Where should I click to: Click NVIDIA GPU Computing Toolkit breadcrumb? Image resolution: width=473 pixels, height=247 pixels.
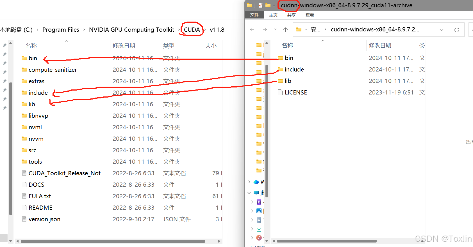click(131, 30)
